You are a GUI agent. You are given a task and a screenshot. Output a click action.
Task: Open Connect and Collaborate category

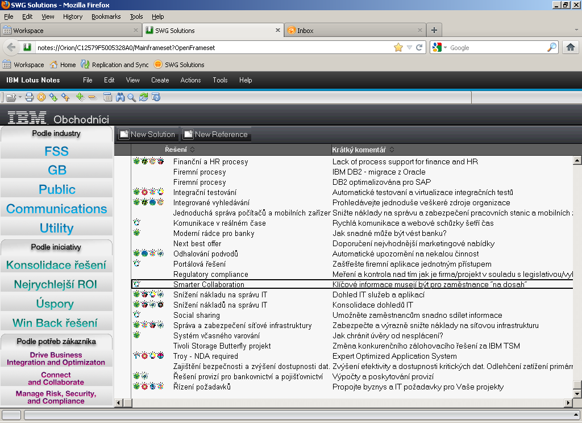[x=56, y=379]
